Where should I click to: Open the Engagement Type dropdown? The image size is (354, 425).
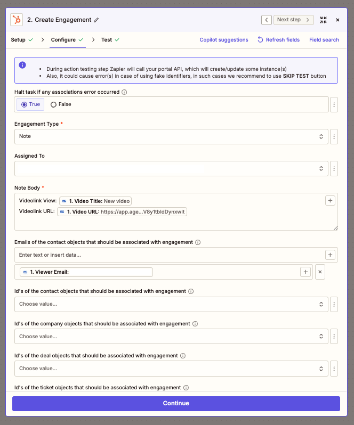pos(171,136)
